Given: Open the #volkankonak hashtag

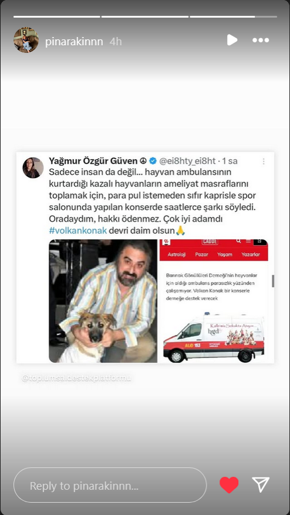Looking at the screenshot, I should pos(78,230).
